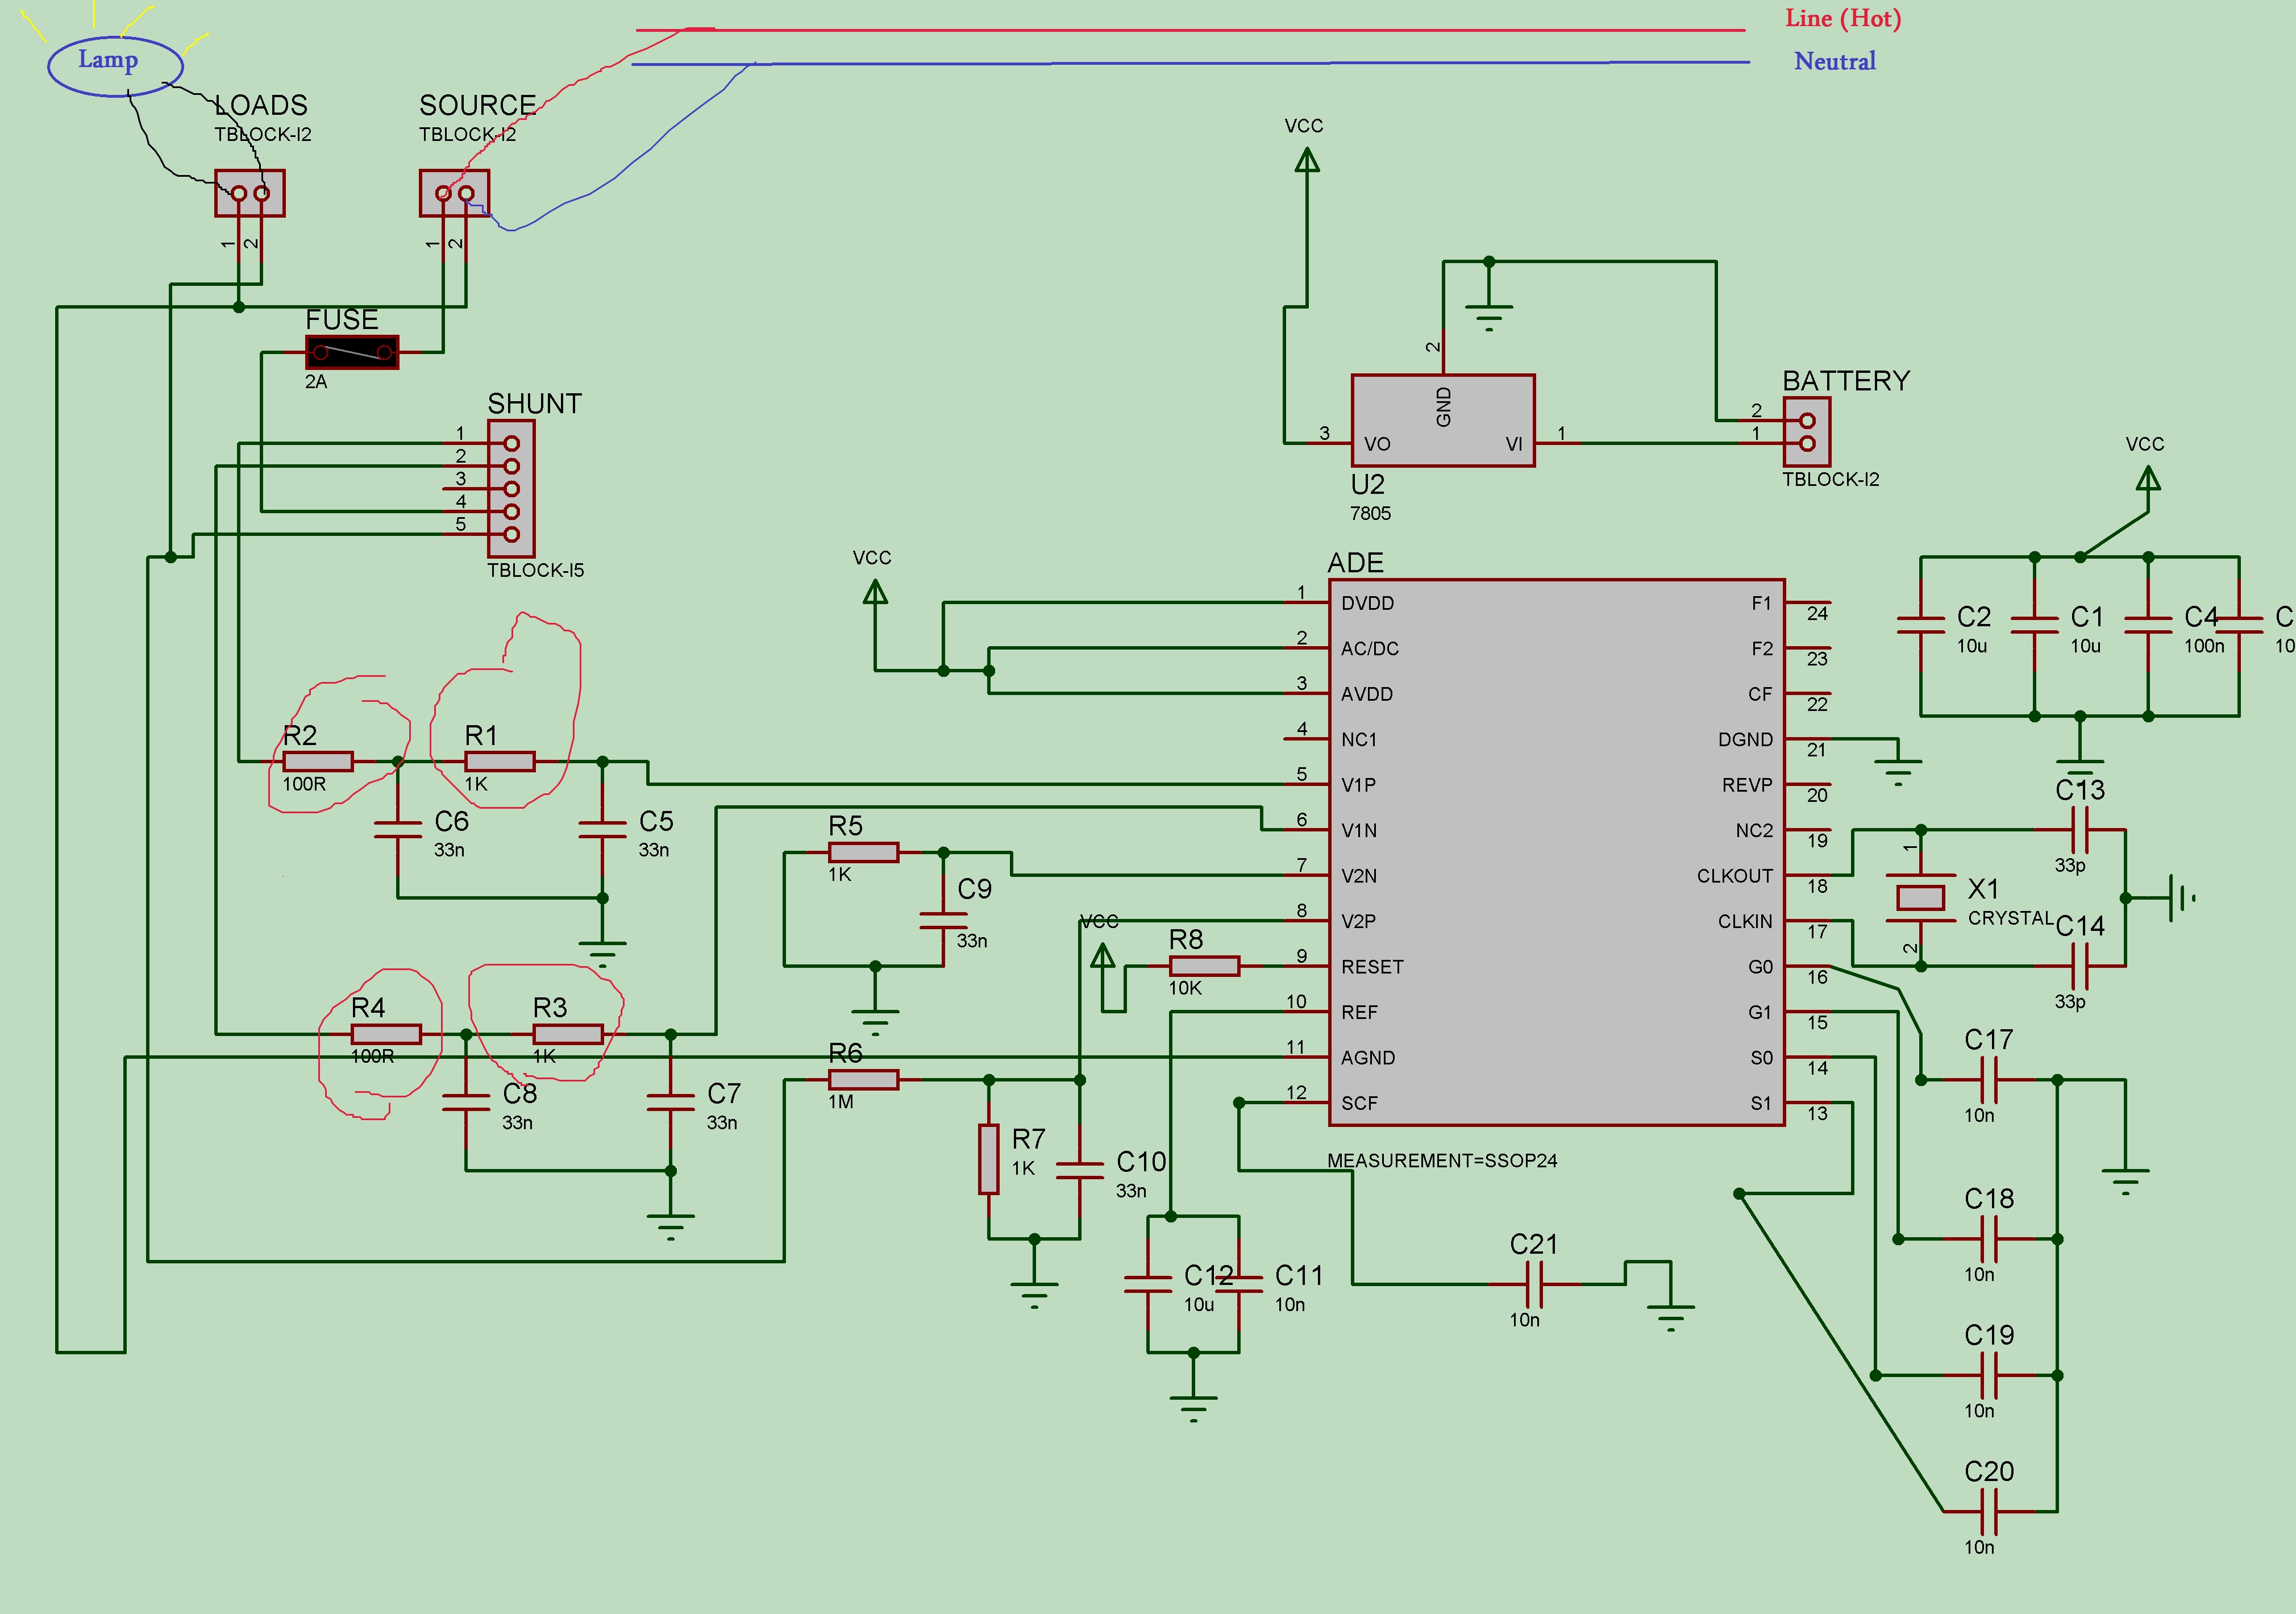Click the REVP pin label

tap(1747, 785)
